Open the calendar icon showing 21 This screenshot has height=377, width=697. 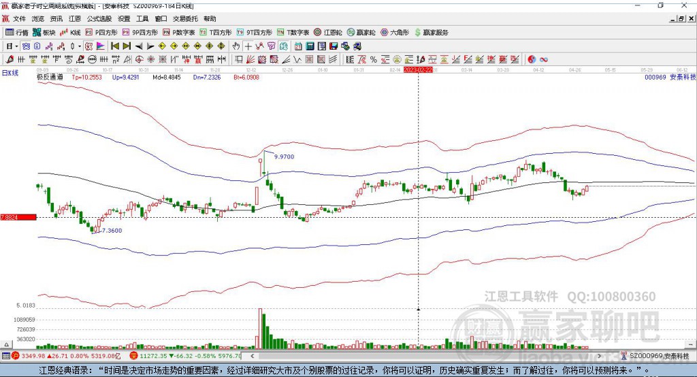(x=298, y=46)
